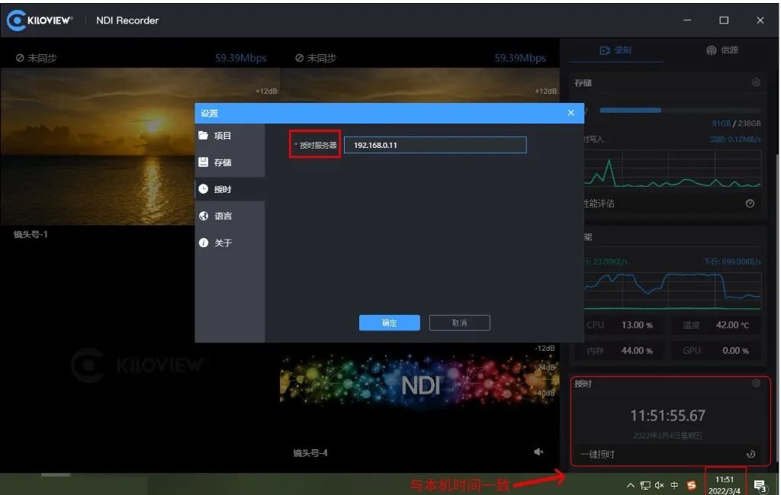Click the 一键授时 sync clock icon
This screenshot has width=781, height=495.
pyautogui.click(x=750, y=454)
